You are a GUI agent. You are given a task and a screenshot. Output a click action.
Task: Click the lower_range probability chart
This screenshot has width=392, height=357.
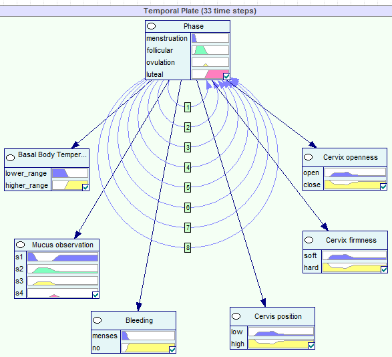click(70, 173)
